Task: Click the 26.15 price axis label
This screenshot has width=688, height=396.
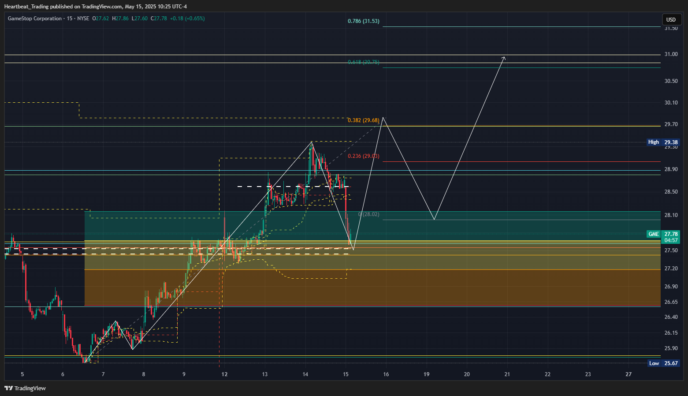Action: click(x=671, y=333)
